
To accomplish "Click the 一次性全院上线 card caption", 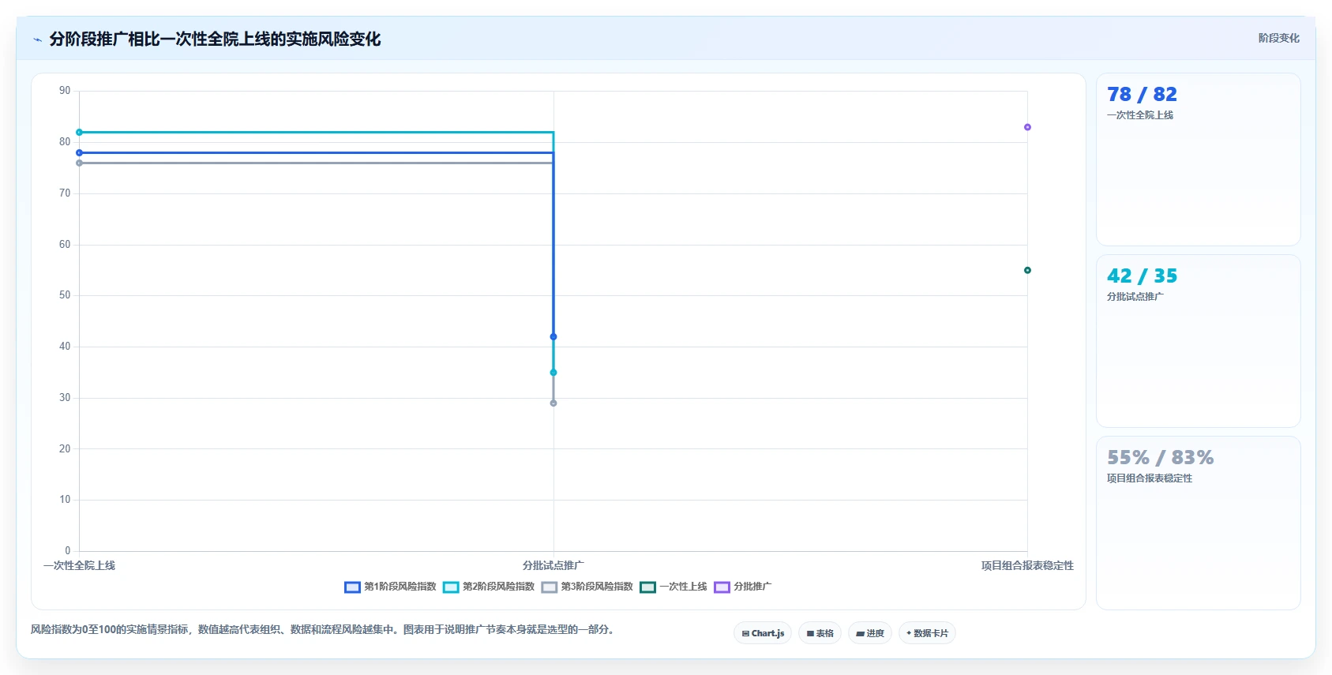I will [x=1140, y=115].
